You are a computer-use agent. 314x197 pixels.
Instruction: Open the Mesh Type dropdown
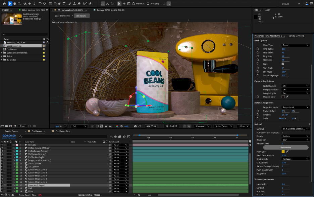coord(295,45)
